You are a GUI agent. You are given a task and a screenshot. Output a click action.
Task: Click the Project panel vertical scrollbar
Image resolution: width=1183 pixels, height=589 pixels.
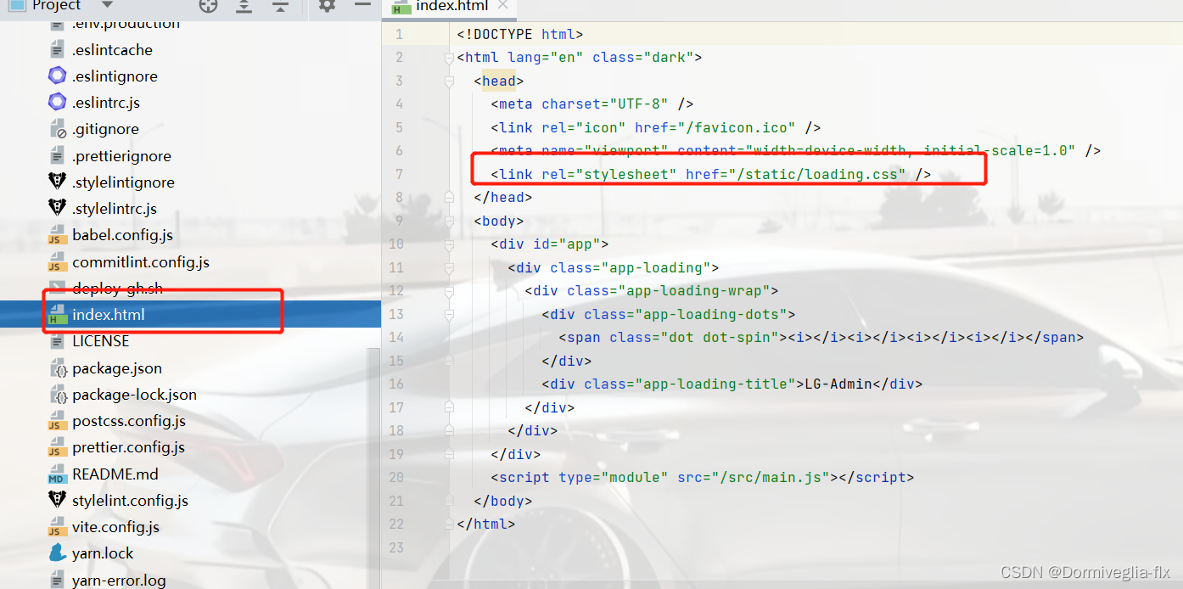coord(373,467)
